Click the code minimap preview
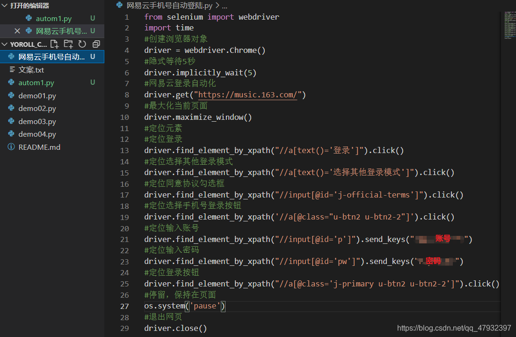Viewport: 516px width, 337px height. [510, 25]
